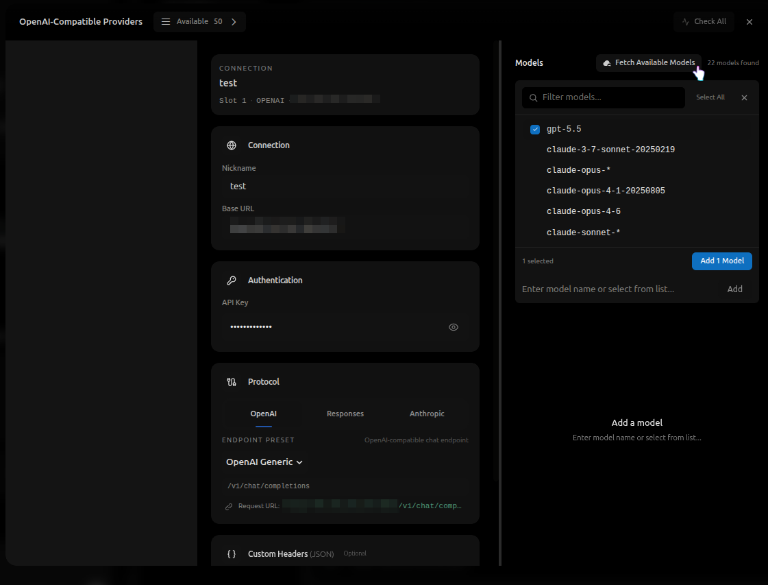Click the hamburger list icon beside Available
The width and height of the screenshot is (768, 585).
point(166,21)
